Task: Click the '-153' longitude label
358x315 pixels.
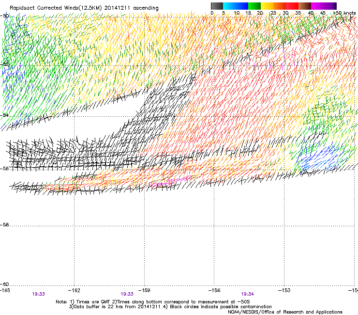Action: click(284, 290)
